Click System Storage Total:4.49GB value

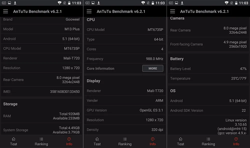click(69, 128)
